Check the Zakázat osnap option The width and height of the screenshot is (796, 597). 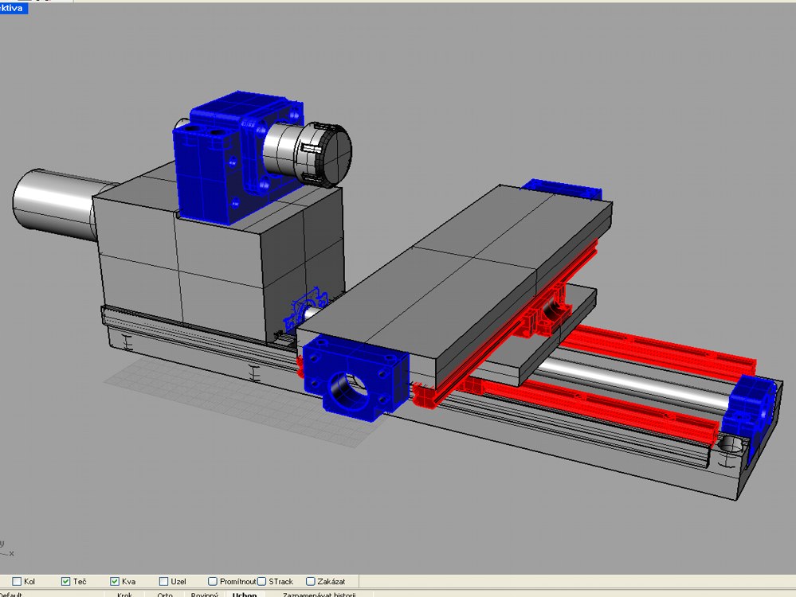(311, 581)
